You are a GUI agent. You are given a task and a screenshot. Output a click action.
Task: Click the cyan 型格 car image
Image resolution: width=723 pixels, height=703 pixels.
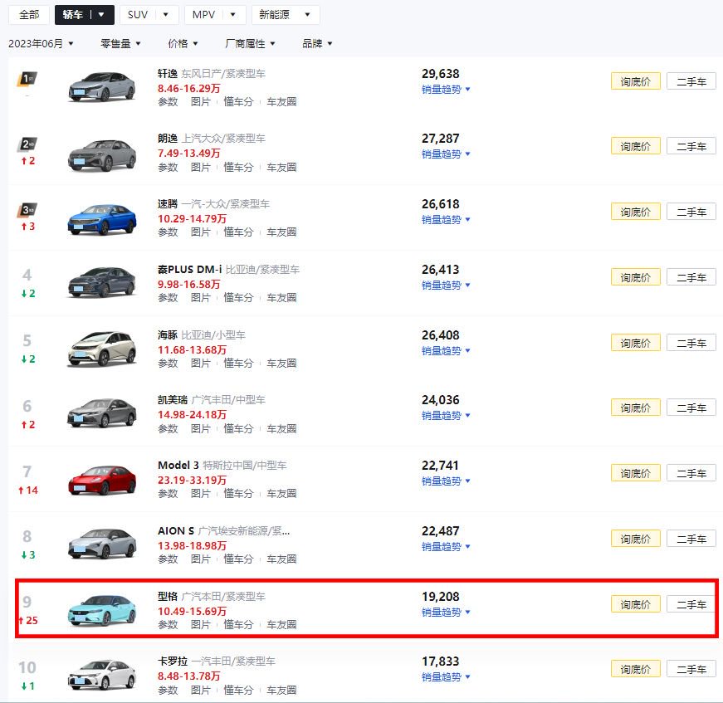click(x=102, y=610)
